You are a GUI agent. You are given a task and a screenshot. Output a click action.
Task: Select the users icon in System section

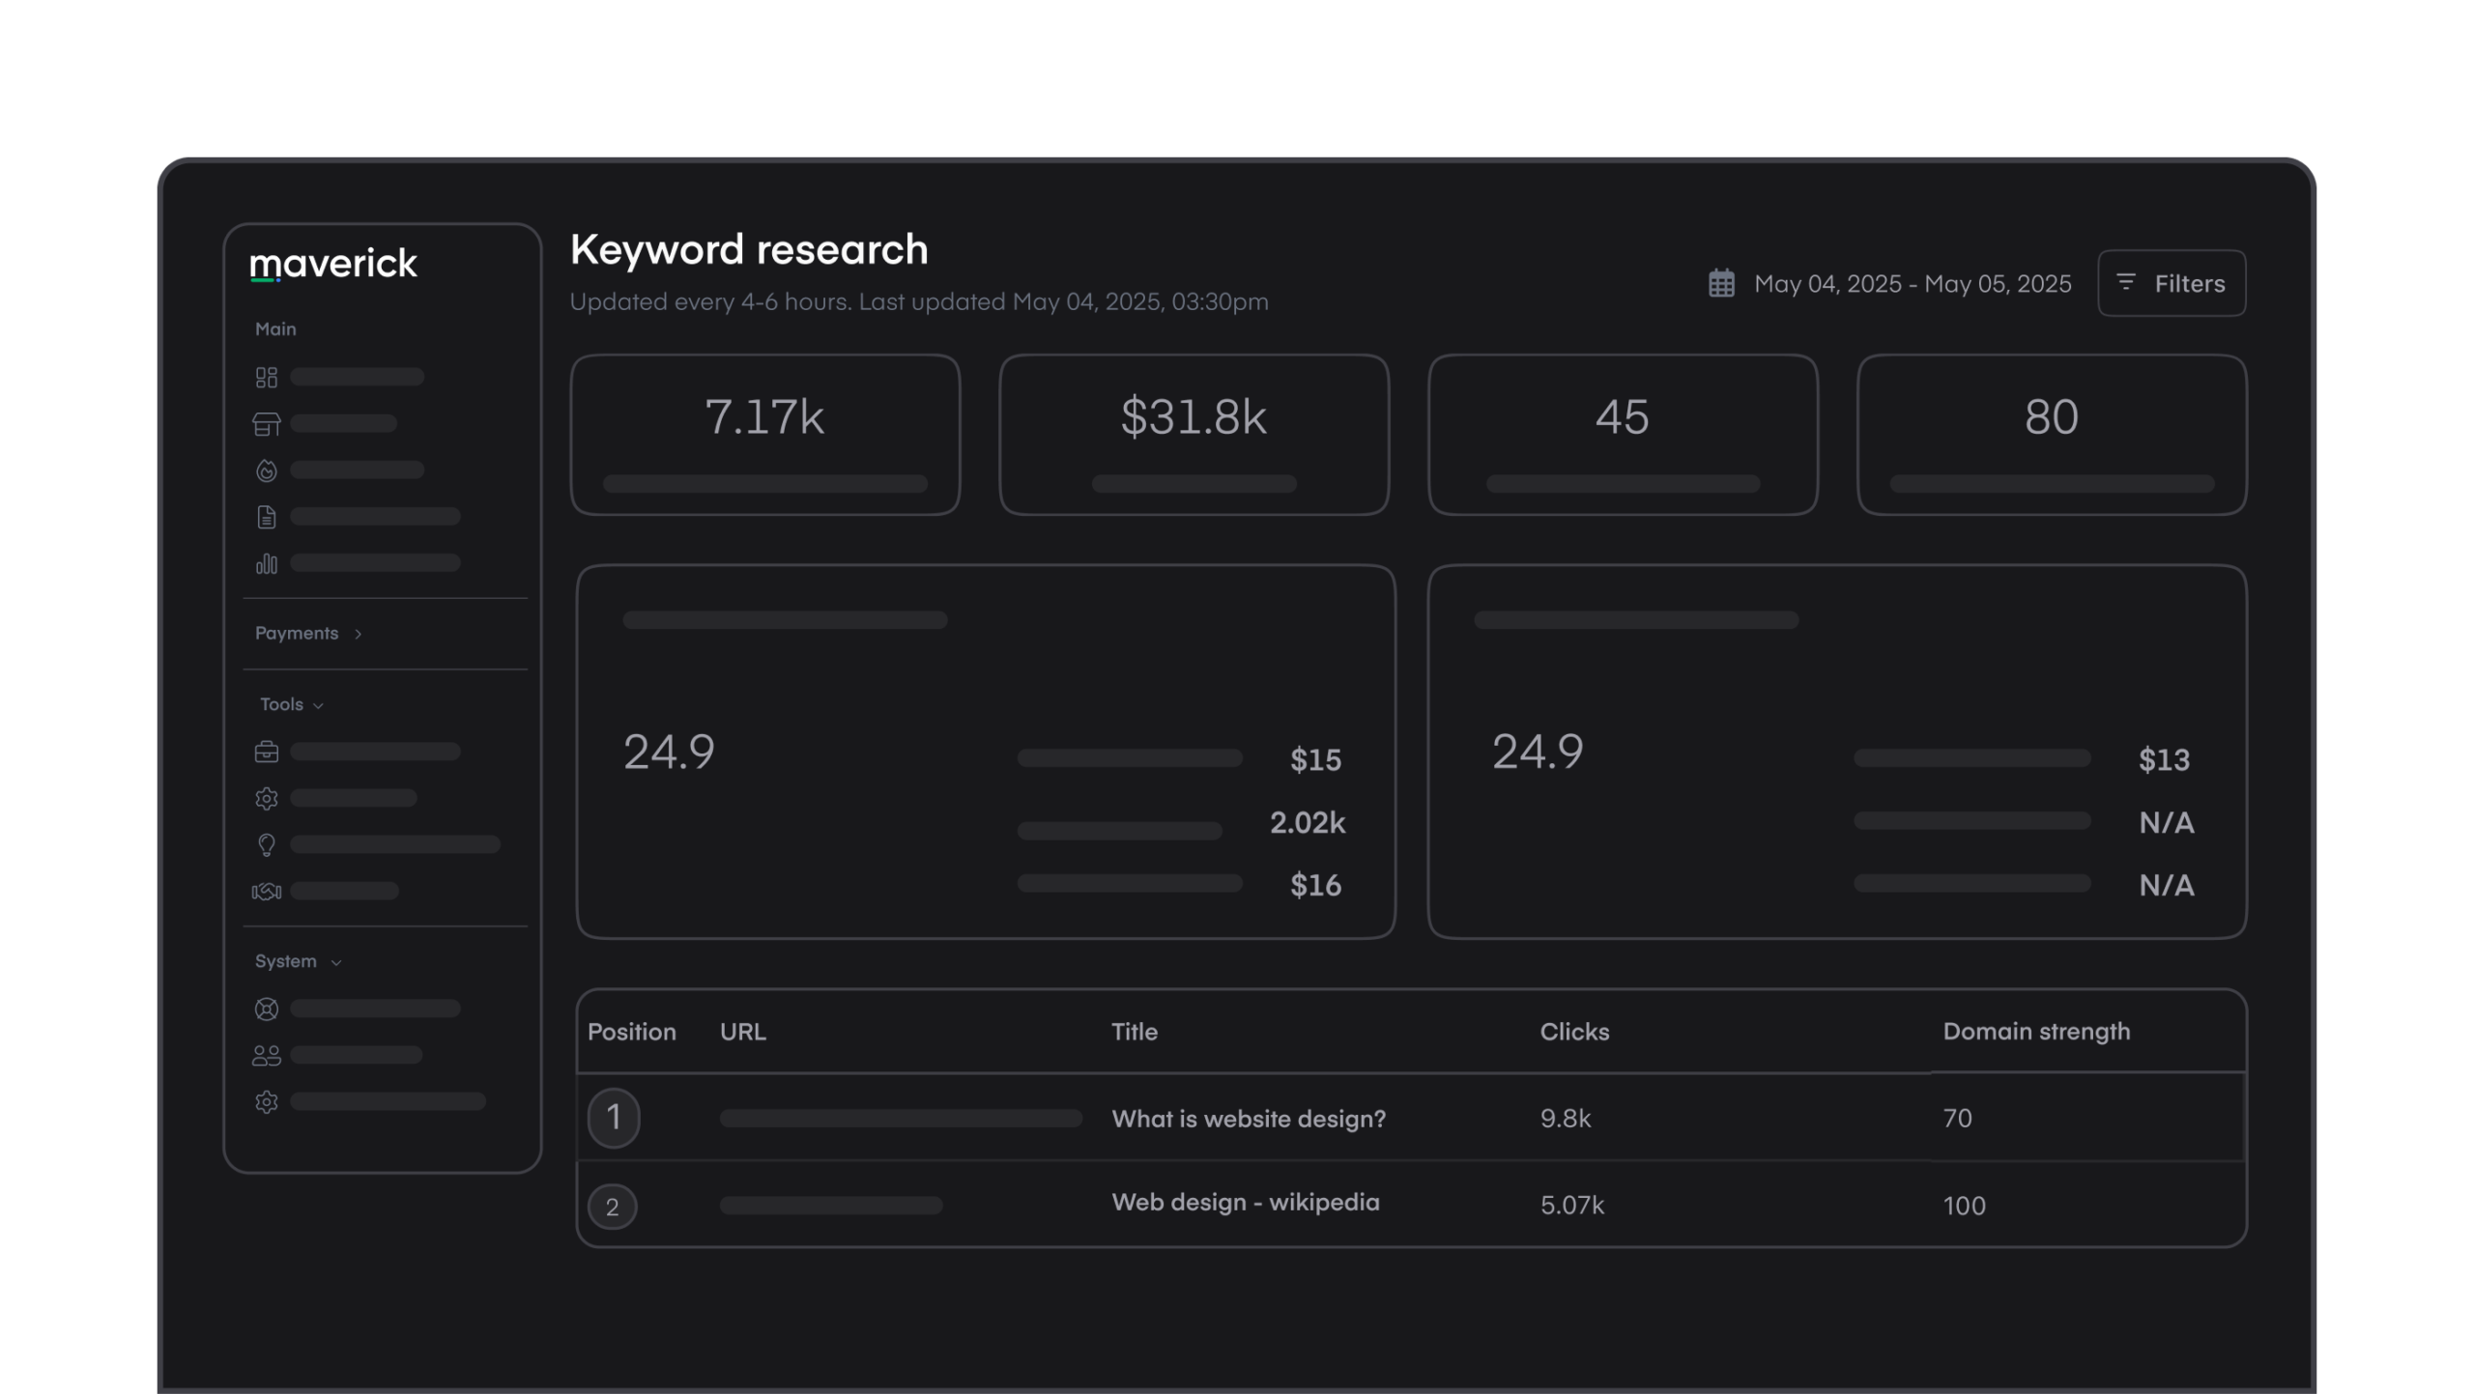268,1055
